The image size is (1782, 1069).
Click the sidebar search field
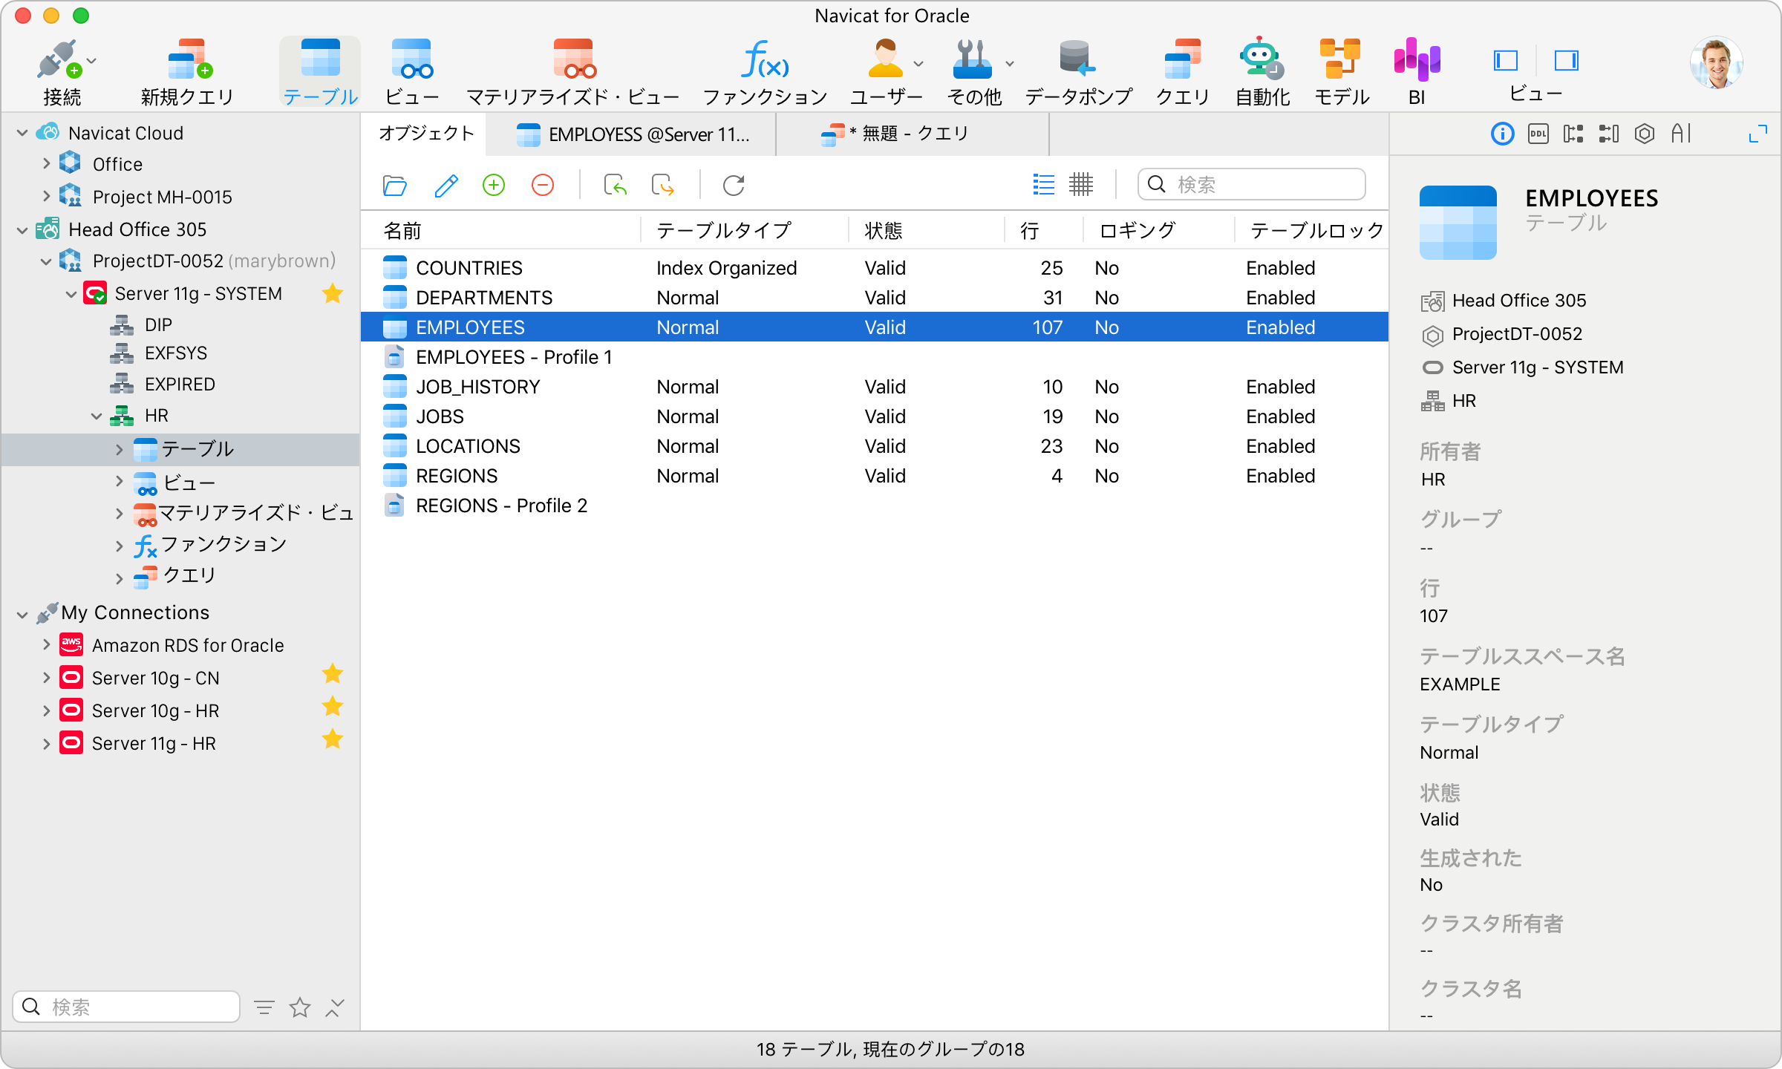pos(126,1007)
